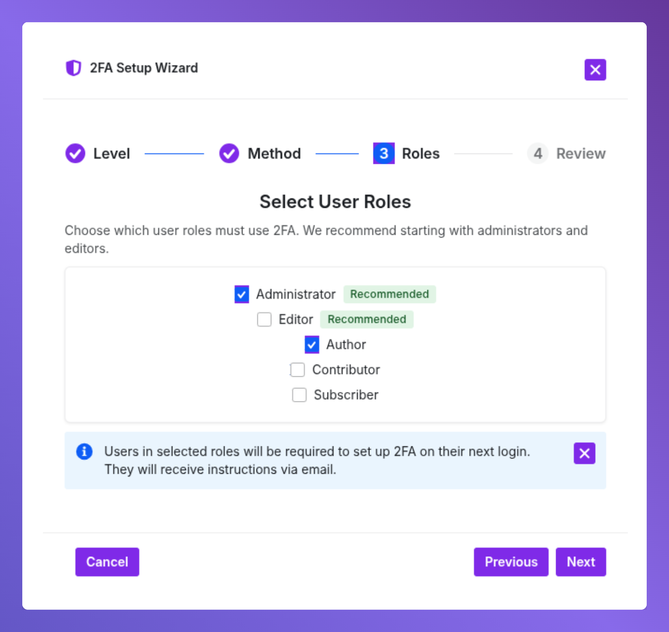This screenshot has width=669, height=632.
Task: Enable 2FA for the Editor role
Action: point(264,319)
